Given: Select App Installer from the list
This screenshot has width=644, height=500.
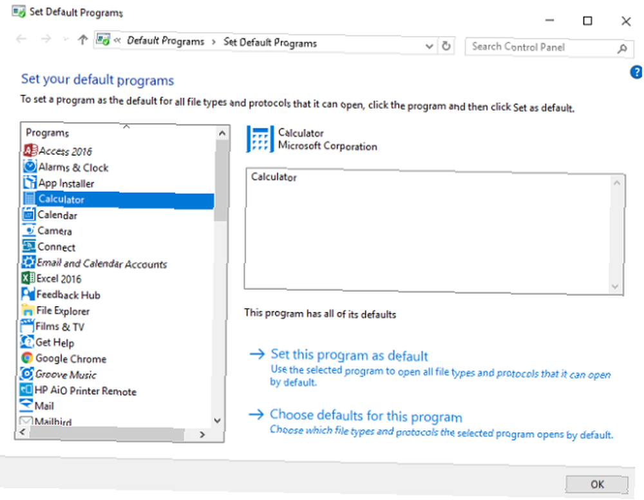Looking at the screenshot, I should click(x=66, y=183).
